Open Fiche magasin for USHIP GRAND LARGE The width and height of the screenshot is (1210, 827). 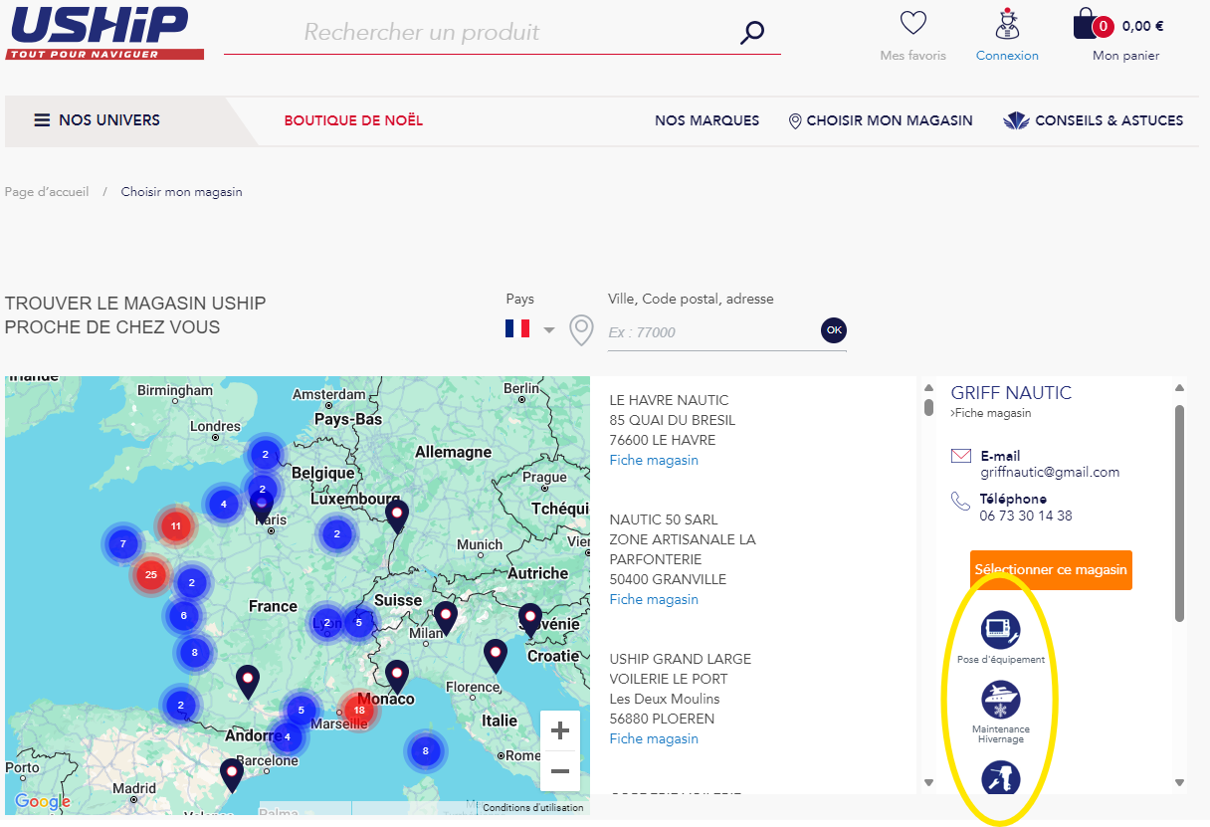pos(654,738)
